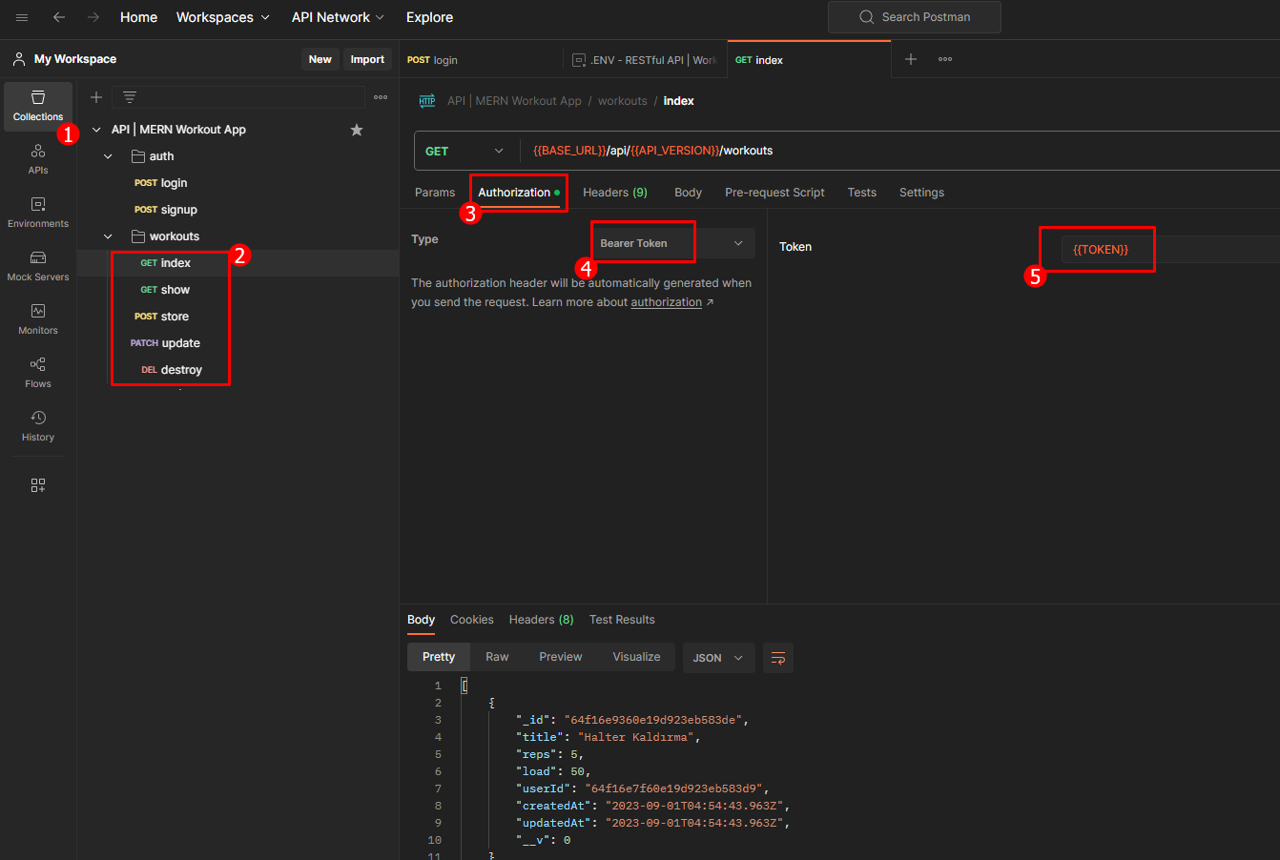
Task: Click the configure sidebar grid-plus icon
Action: point(38,485)
